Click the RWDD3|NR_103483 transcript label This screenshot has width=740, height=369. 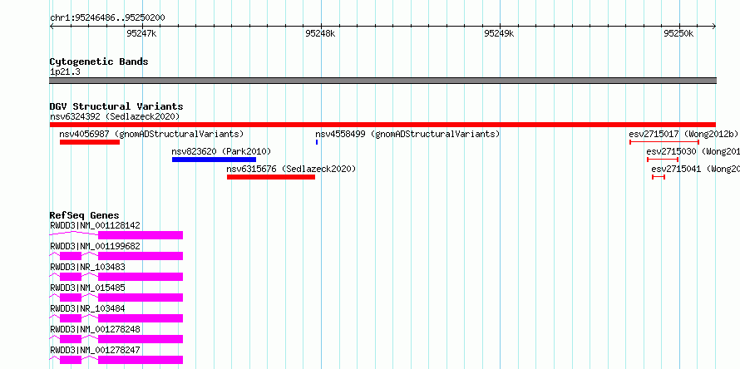coord(87,267)
